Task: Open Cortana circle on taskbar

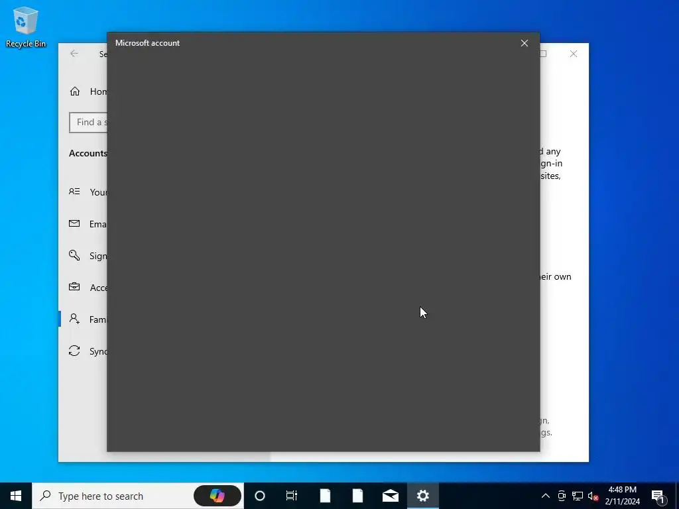Action: click(x=260, y=496)
